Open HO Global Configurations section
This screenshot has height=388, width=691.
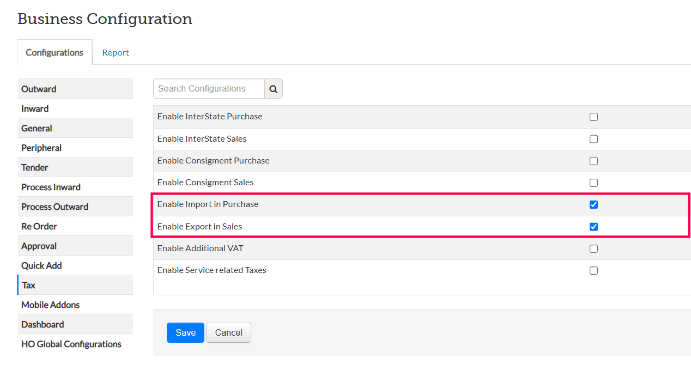[x=71, y=344]
